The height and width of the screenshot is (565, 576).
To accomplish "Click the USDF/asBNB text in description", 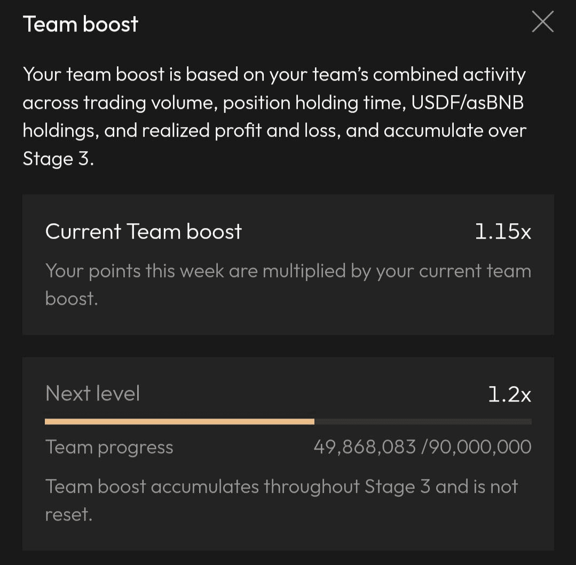I will click(x=467, y=102).
